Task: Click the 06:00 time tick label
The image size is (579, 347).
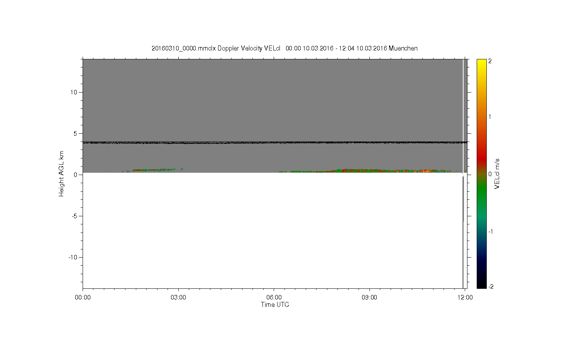Action: (274, 298)
